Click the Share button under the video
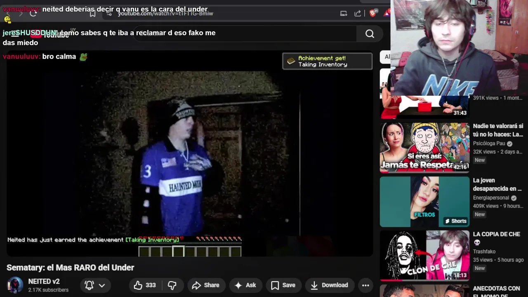 [x=205, y=285]
